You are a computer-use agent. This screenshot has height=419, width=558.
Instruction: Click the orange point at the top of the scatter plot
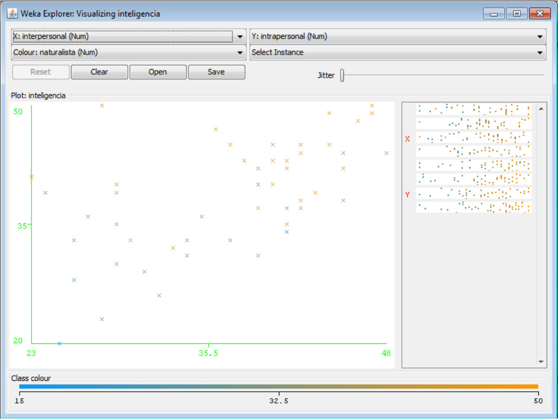point(102,105)
